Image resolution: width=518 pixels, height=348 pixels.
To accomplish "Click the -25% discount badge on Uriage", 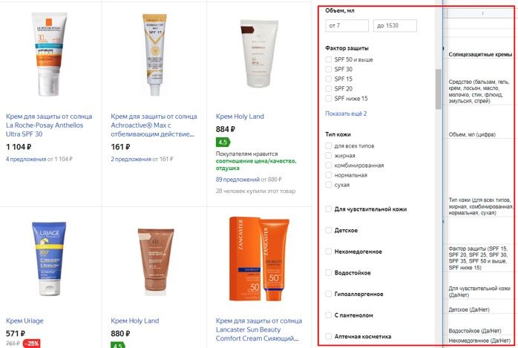I will tap(32, 344).
